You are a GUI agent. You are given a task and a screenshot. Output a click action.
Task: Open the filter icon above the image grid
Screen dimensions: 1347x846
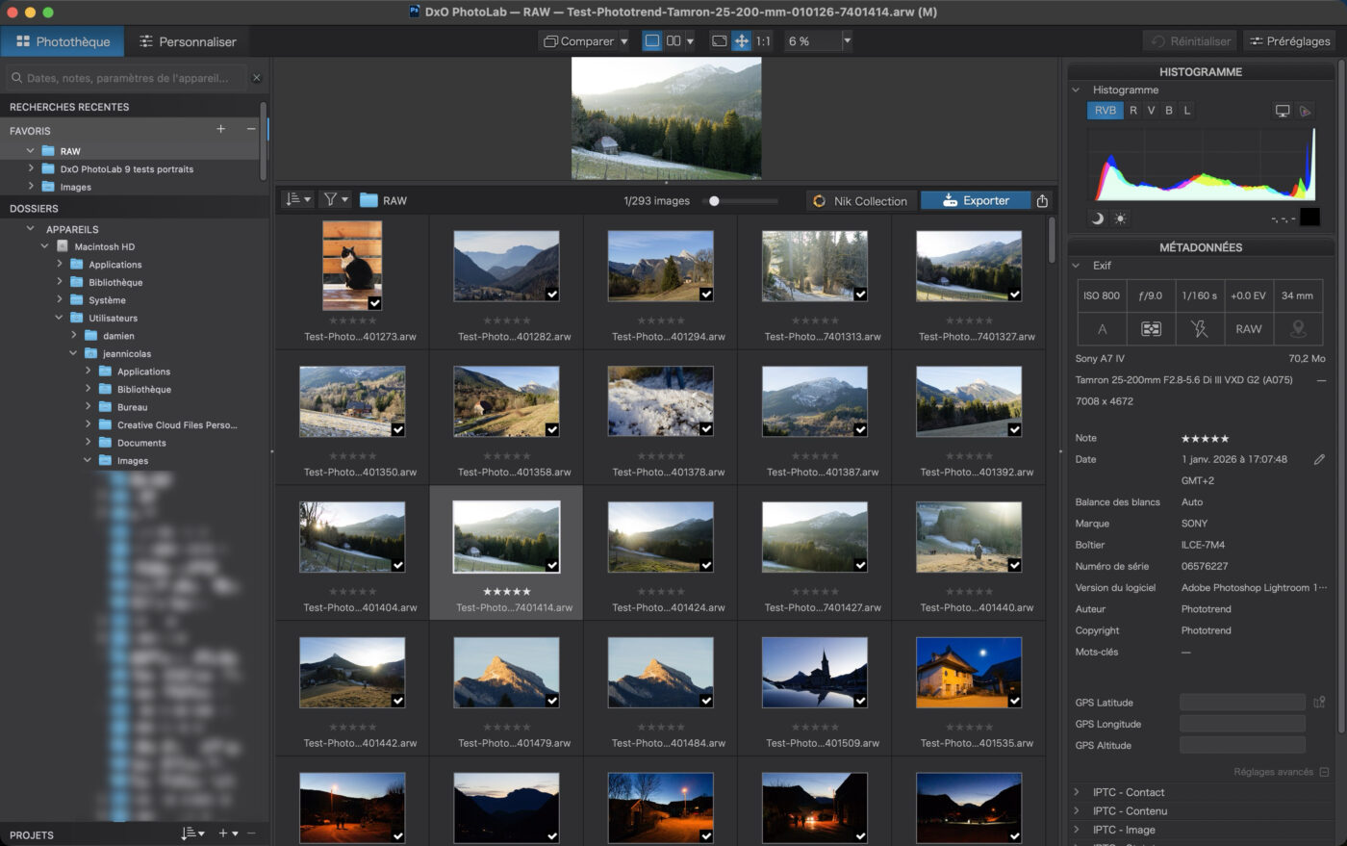pyautogui.click(x=330, y=200)
